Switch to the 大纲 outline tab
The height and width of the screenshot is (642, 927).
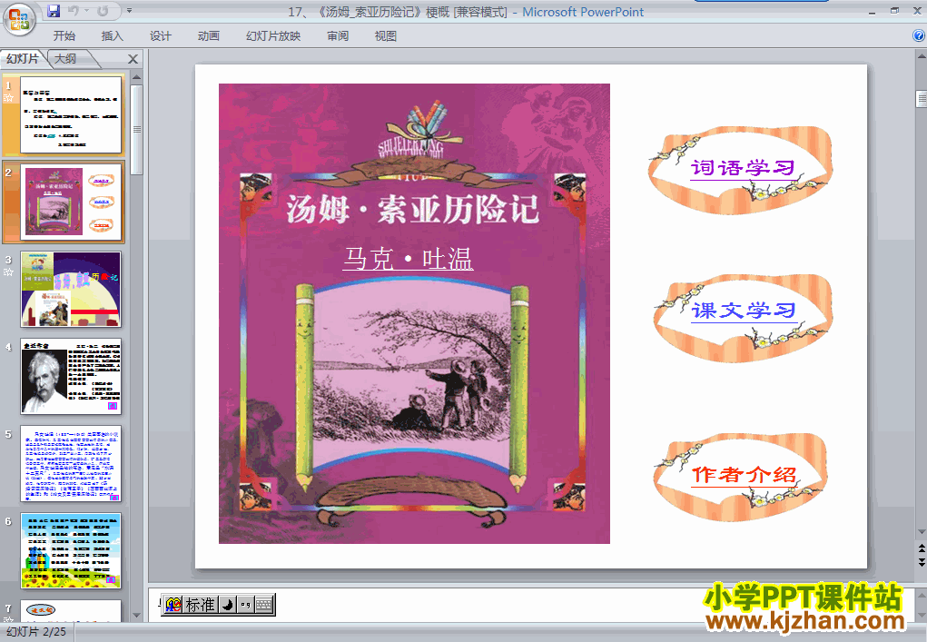(65, 58)
